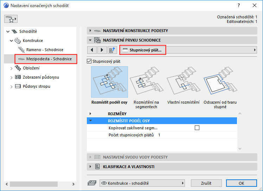Enable Kopírovat zakřivené segmenty checkbox
The height and width of the screenshot is (191, 263).
tap(197, 128)
